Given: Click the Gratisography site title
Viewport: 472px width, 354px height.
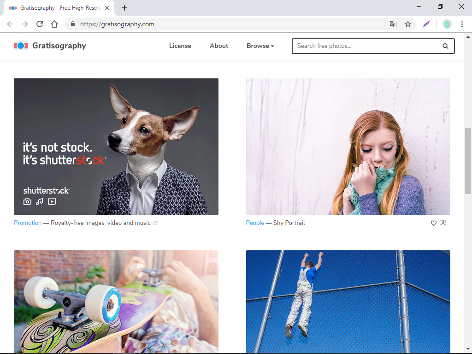Looking at the screenshot, I should (59, 46).
